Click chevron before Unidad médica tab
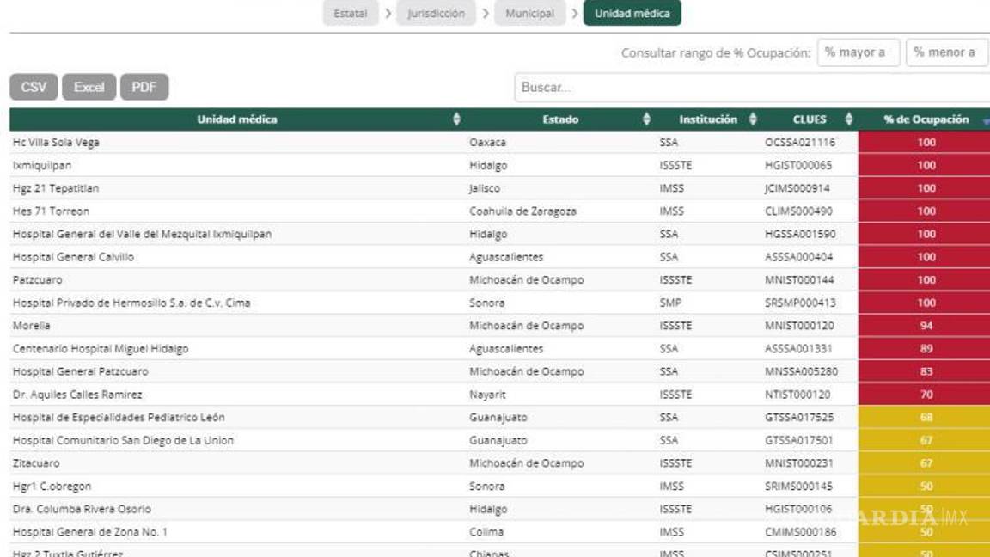Screen dimensions: 990x557 pyautogui.click(x=575, y=14)
